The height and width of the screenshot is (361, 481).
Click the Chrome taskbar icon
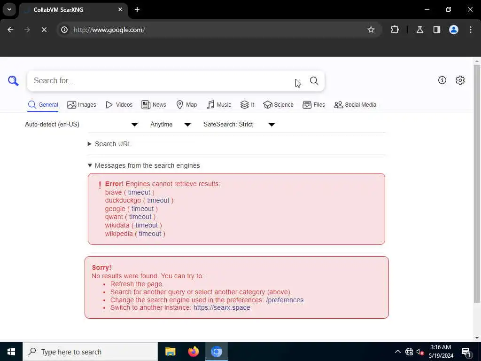click(216, 352)
